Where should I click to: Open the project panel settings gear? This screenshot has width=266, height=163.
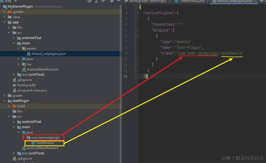112,1
